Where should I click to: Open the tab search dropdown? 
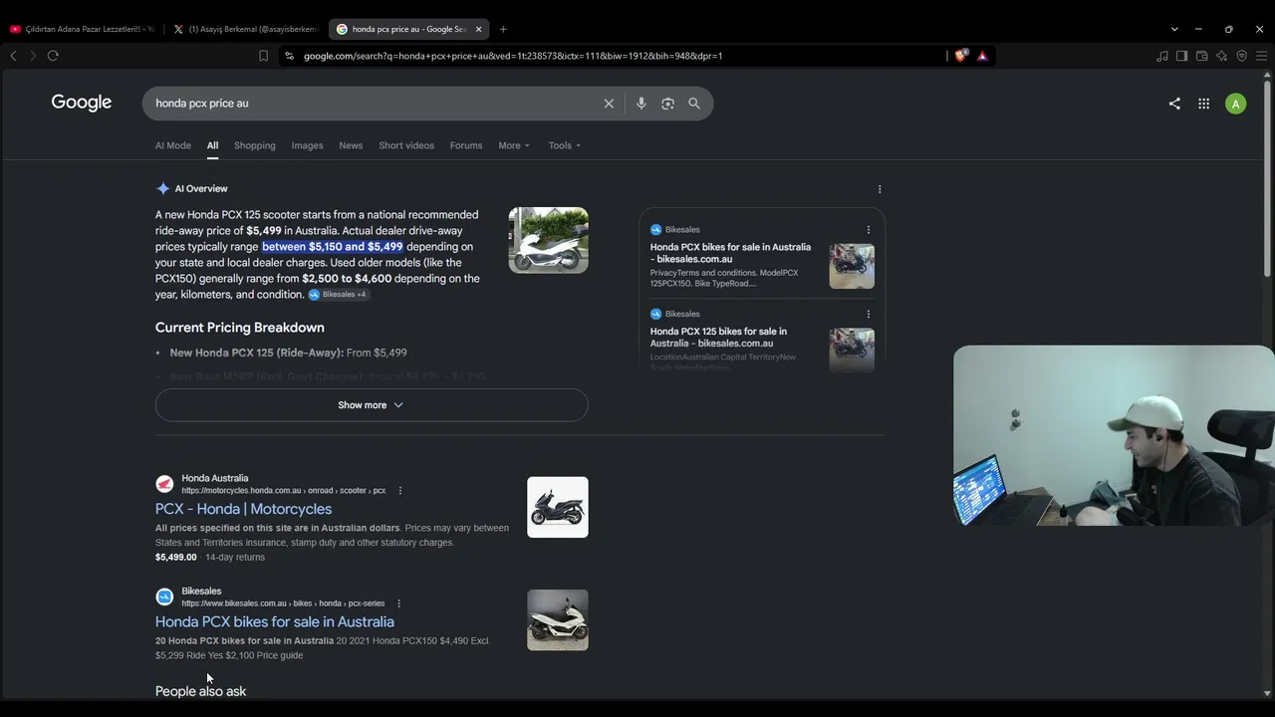pos(1174,29)
